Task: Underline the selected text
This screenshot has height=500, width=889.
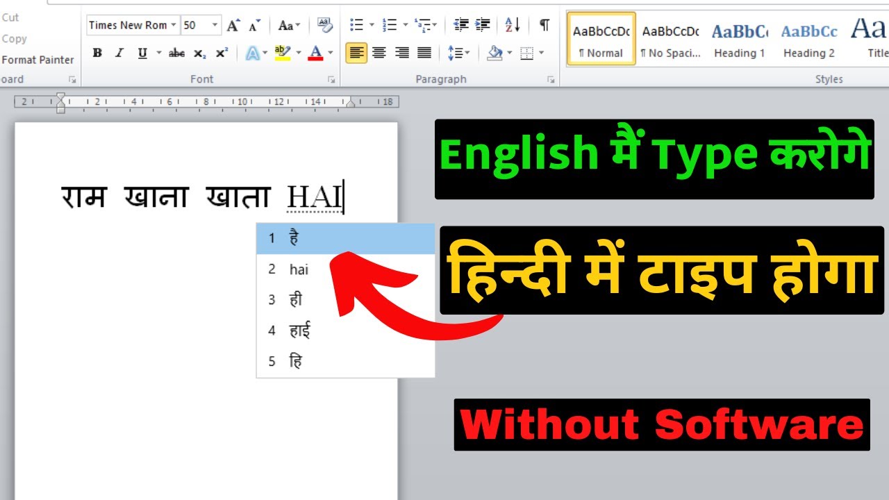Action: [x=142, y=53]
